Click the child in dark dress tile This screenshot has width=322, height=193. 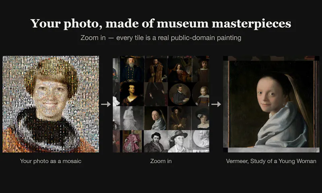click(200, 94)
